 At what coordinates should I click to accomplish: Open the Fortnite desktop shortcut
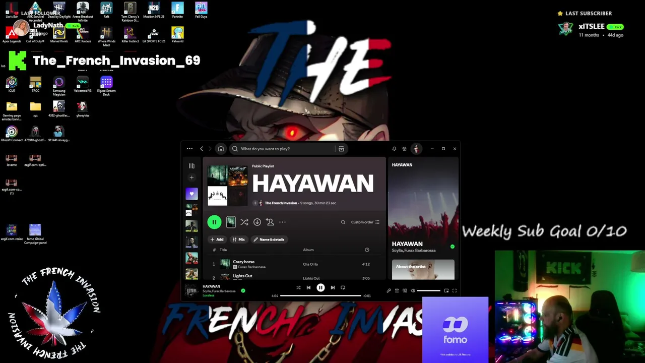[177, 10]
